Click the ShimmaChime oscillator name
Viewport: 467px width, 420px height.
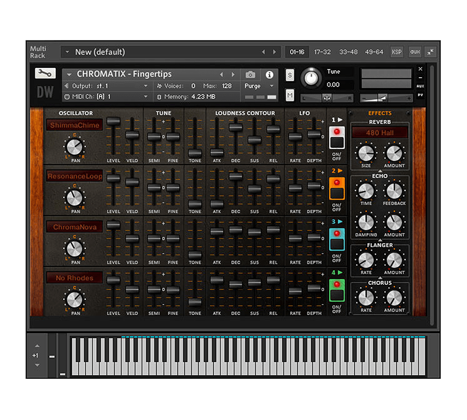click(74, 125)
